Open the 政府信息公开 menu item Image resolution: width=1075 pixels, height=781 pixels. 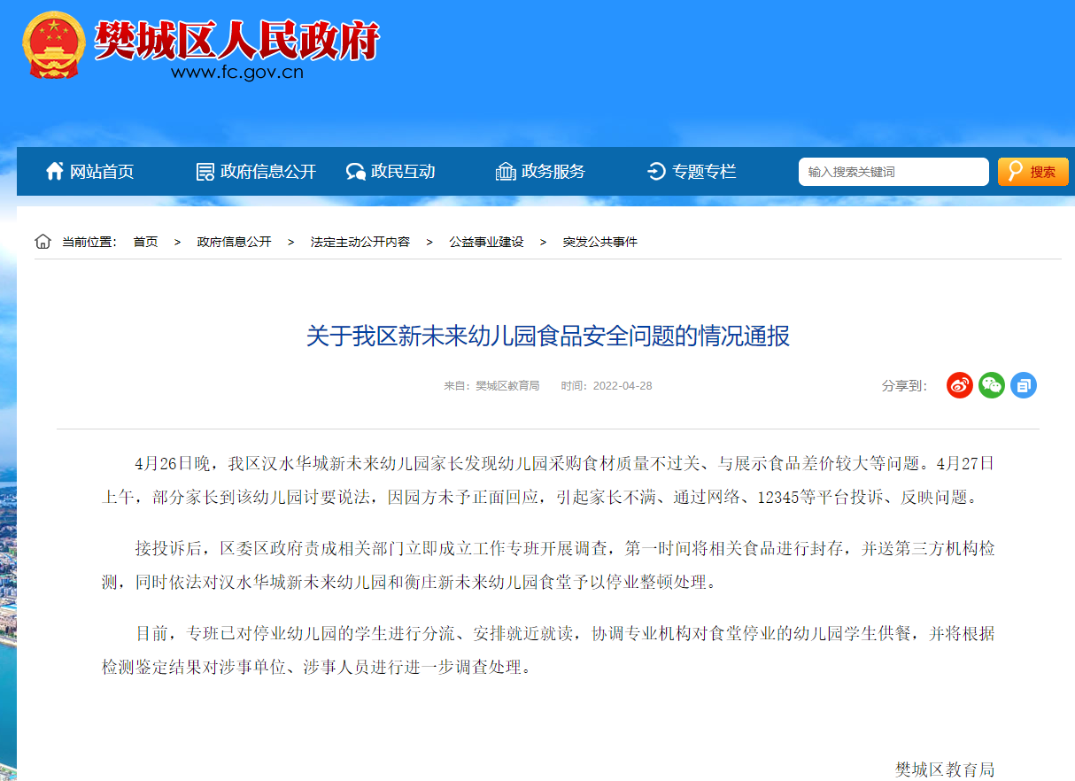pos(267,172)
